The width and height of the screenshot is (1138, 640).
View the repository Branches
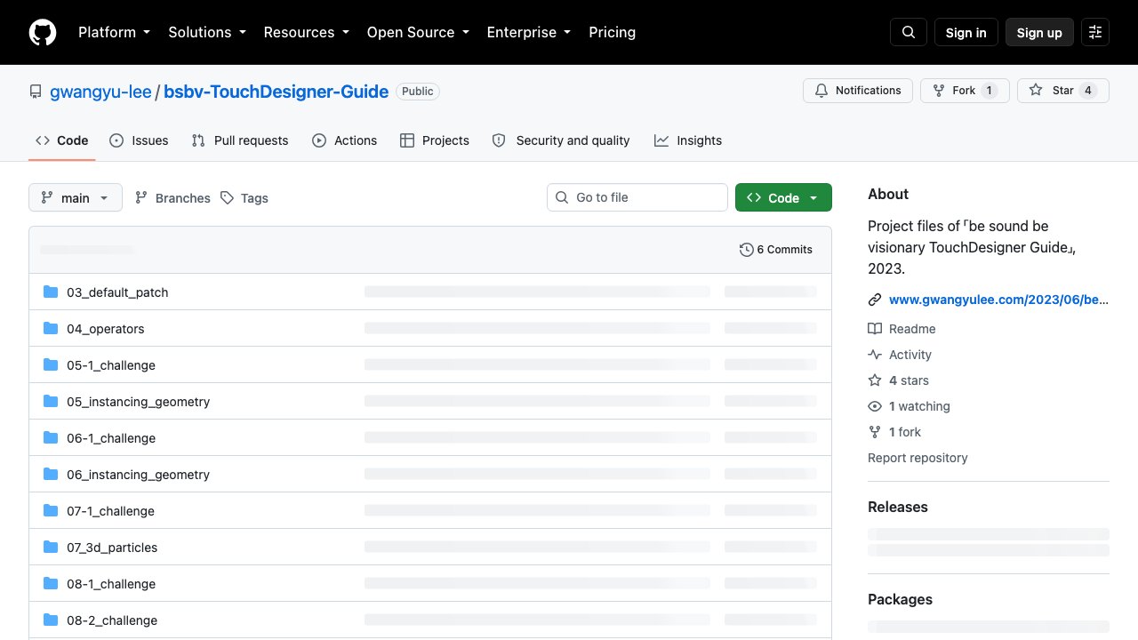(x=172, y=197)
